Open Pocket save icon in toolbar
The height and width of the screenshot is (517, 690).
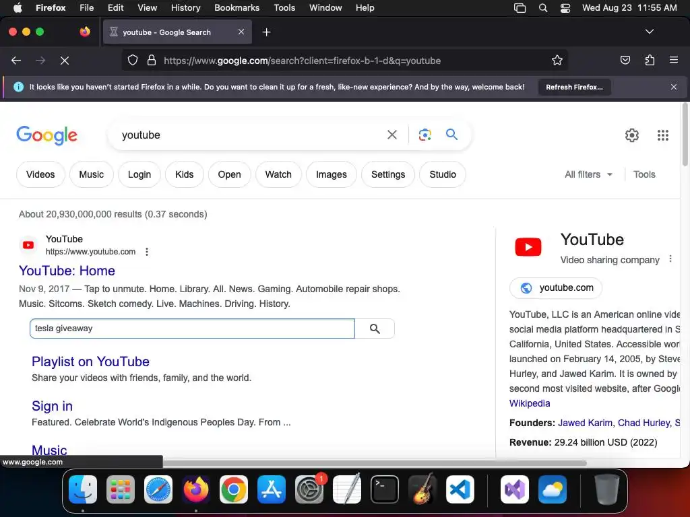pos(625,60)
